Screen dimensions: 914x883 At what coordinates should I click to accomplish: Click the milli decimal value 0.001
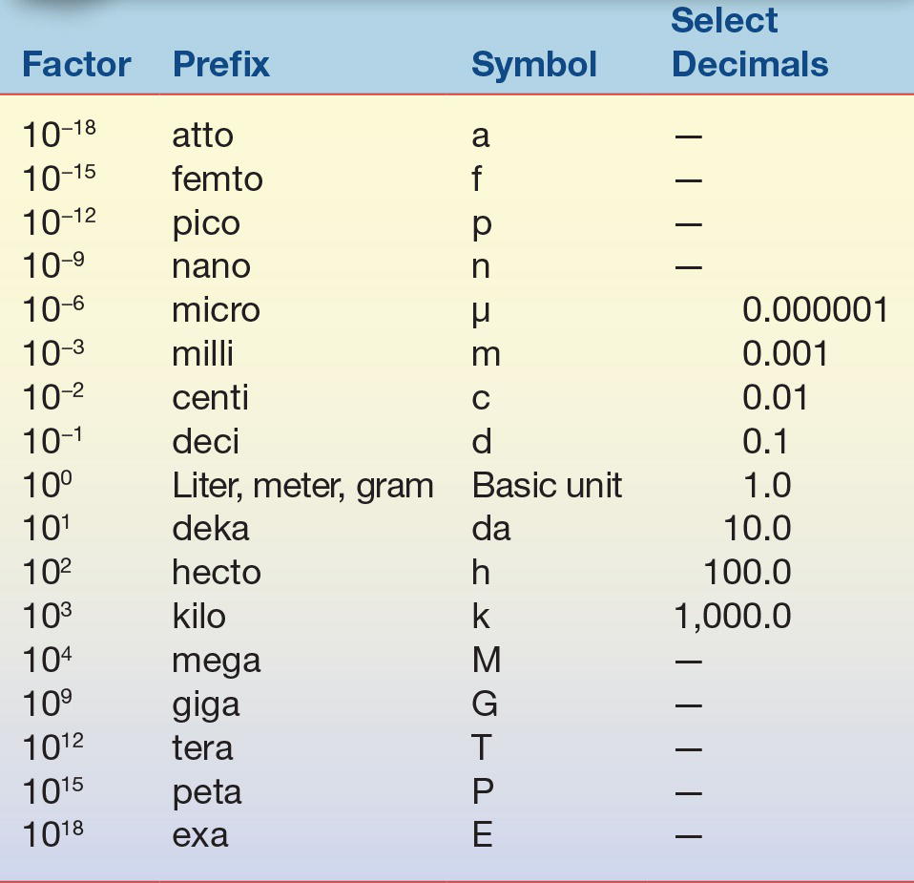coord(784,354)
